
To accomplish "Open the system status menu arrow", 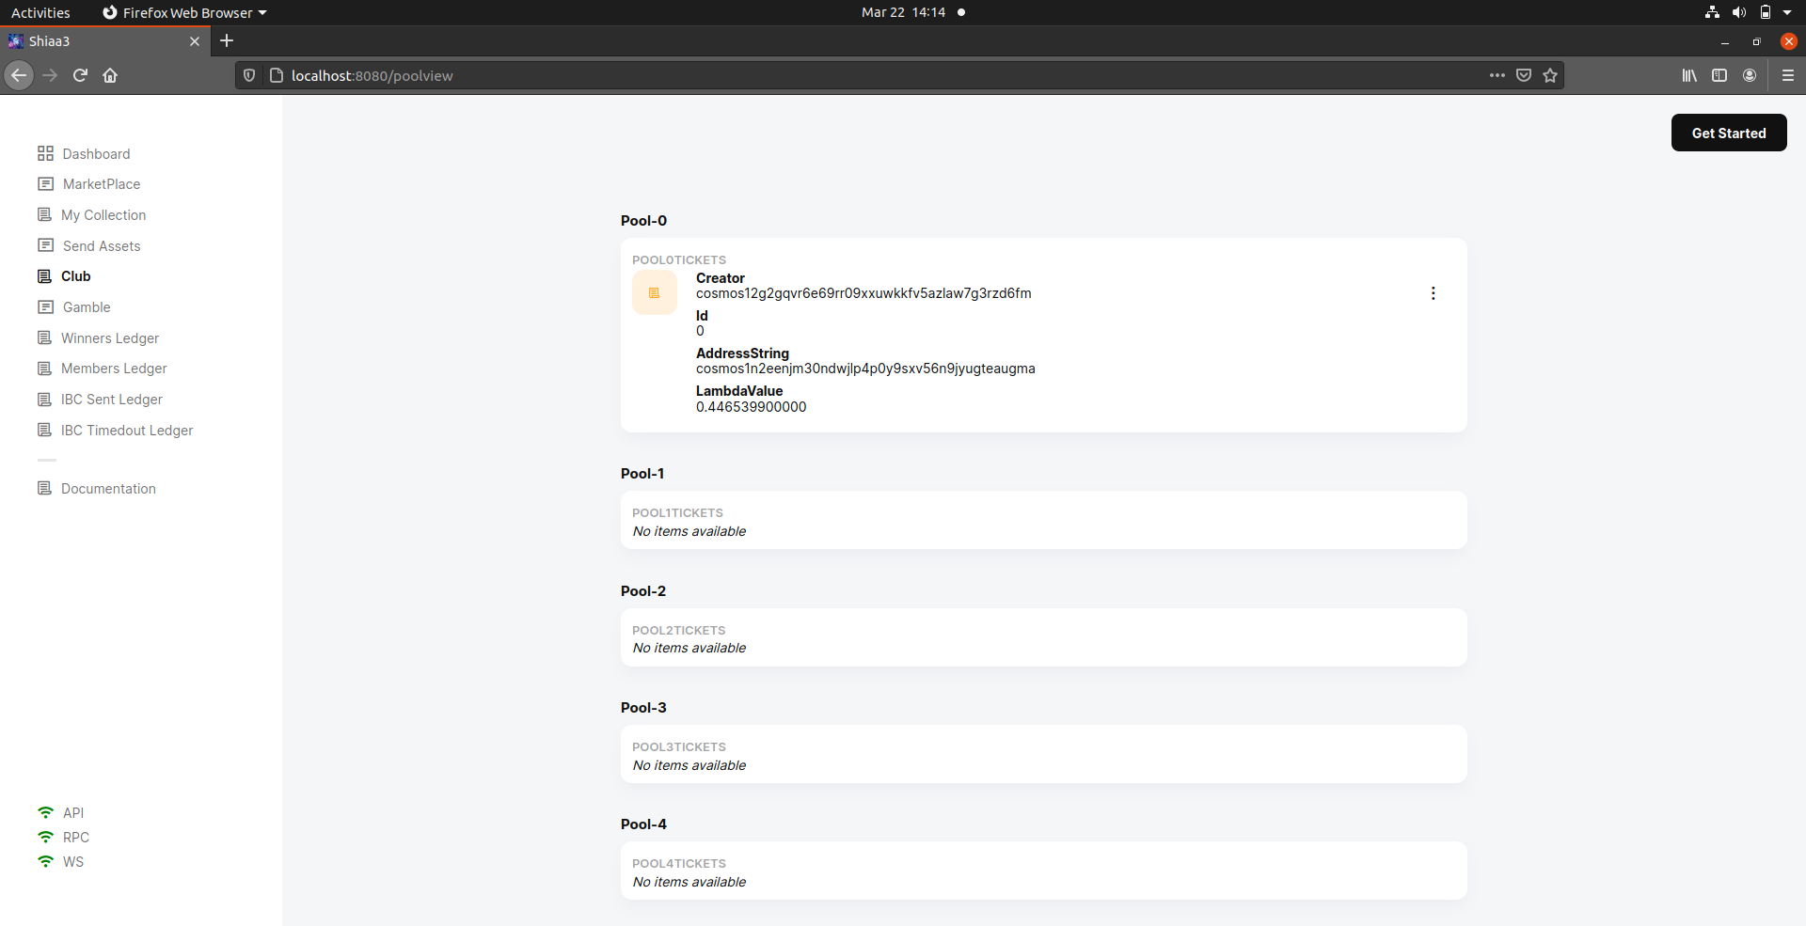I will point(1787,12).
